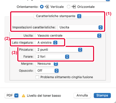Select the Verticale orientation radio button

tap(42, 7)
